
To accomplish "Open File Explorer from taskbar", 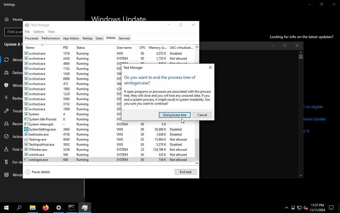I will tap(32, 208).
